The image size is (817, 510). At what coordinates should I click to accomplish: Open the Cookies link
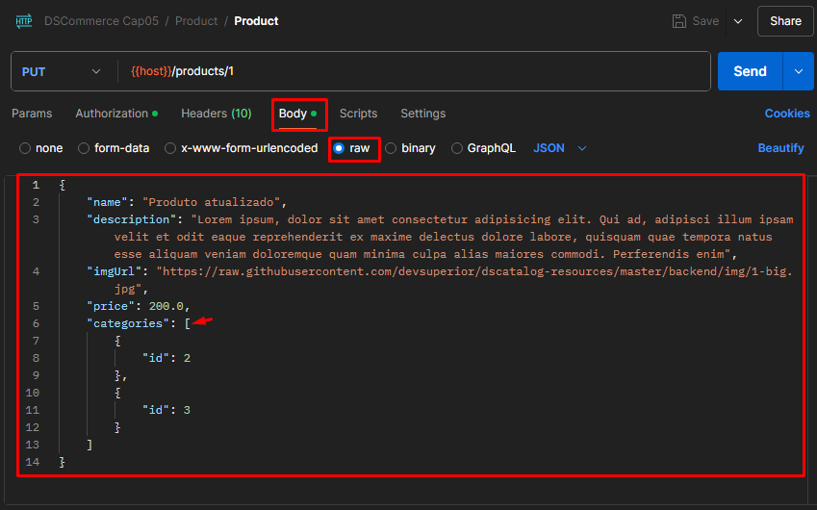786,114
